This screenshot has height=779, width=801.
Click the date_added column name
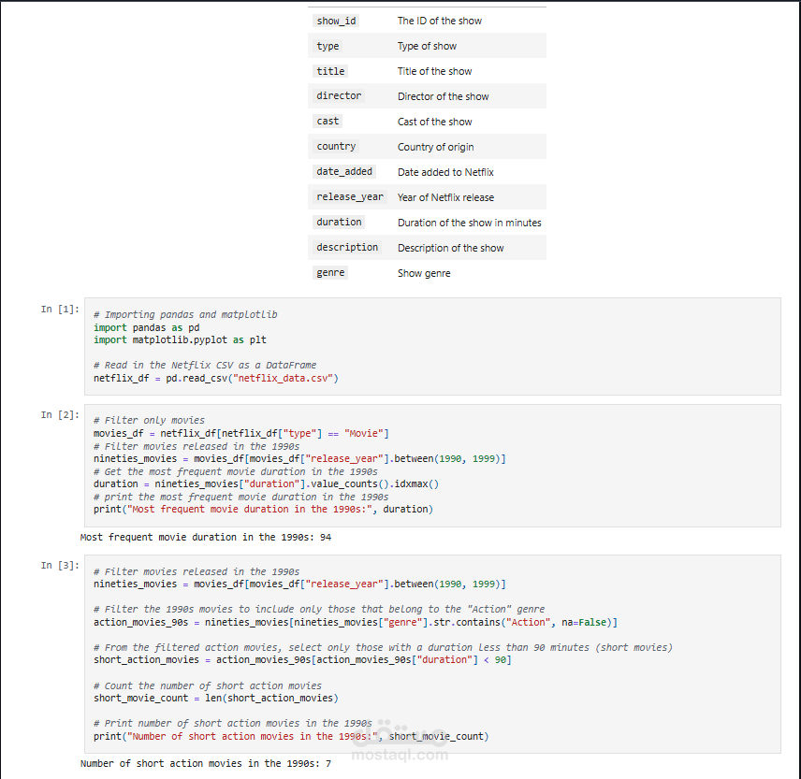tap(344, 171)
